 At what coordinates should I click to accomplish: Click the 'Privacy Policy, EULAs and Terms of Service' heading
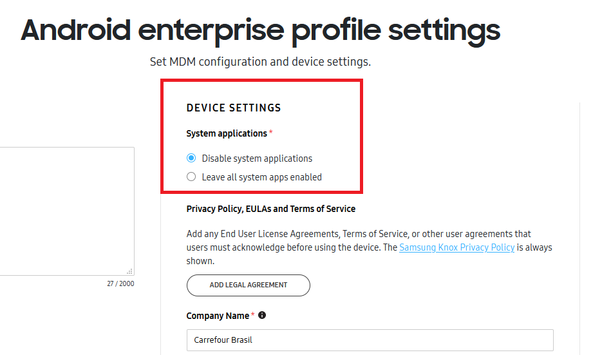click(270, 209)
